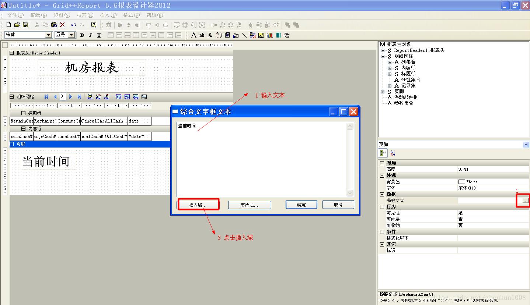
Task: Insert a static text box (A icon)
Action: point(193,35)
